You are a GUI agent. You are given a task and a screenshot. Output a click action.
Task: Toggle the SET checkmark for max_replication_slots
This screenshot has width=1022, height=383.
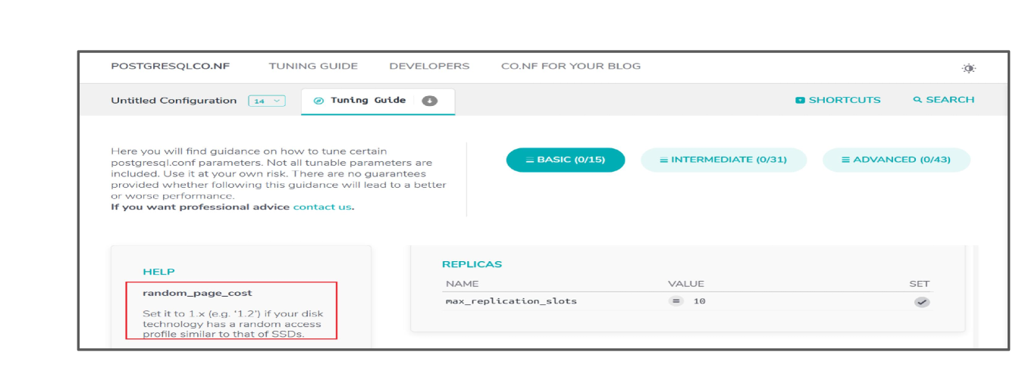921,302
